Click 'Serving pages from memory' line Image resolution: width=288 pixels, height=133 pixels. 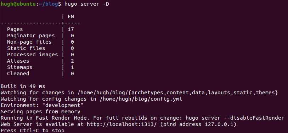[x=40, y=112]
